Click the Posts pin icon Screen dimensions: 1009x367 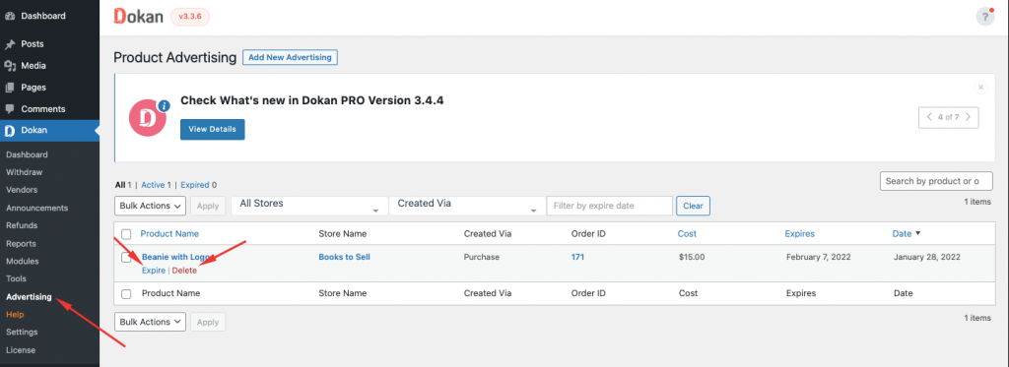point(10,44)
